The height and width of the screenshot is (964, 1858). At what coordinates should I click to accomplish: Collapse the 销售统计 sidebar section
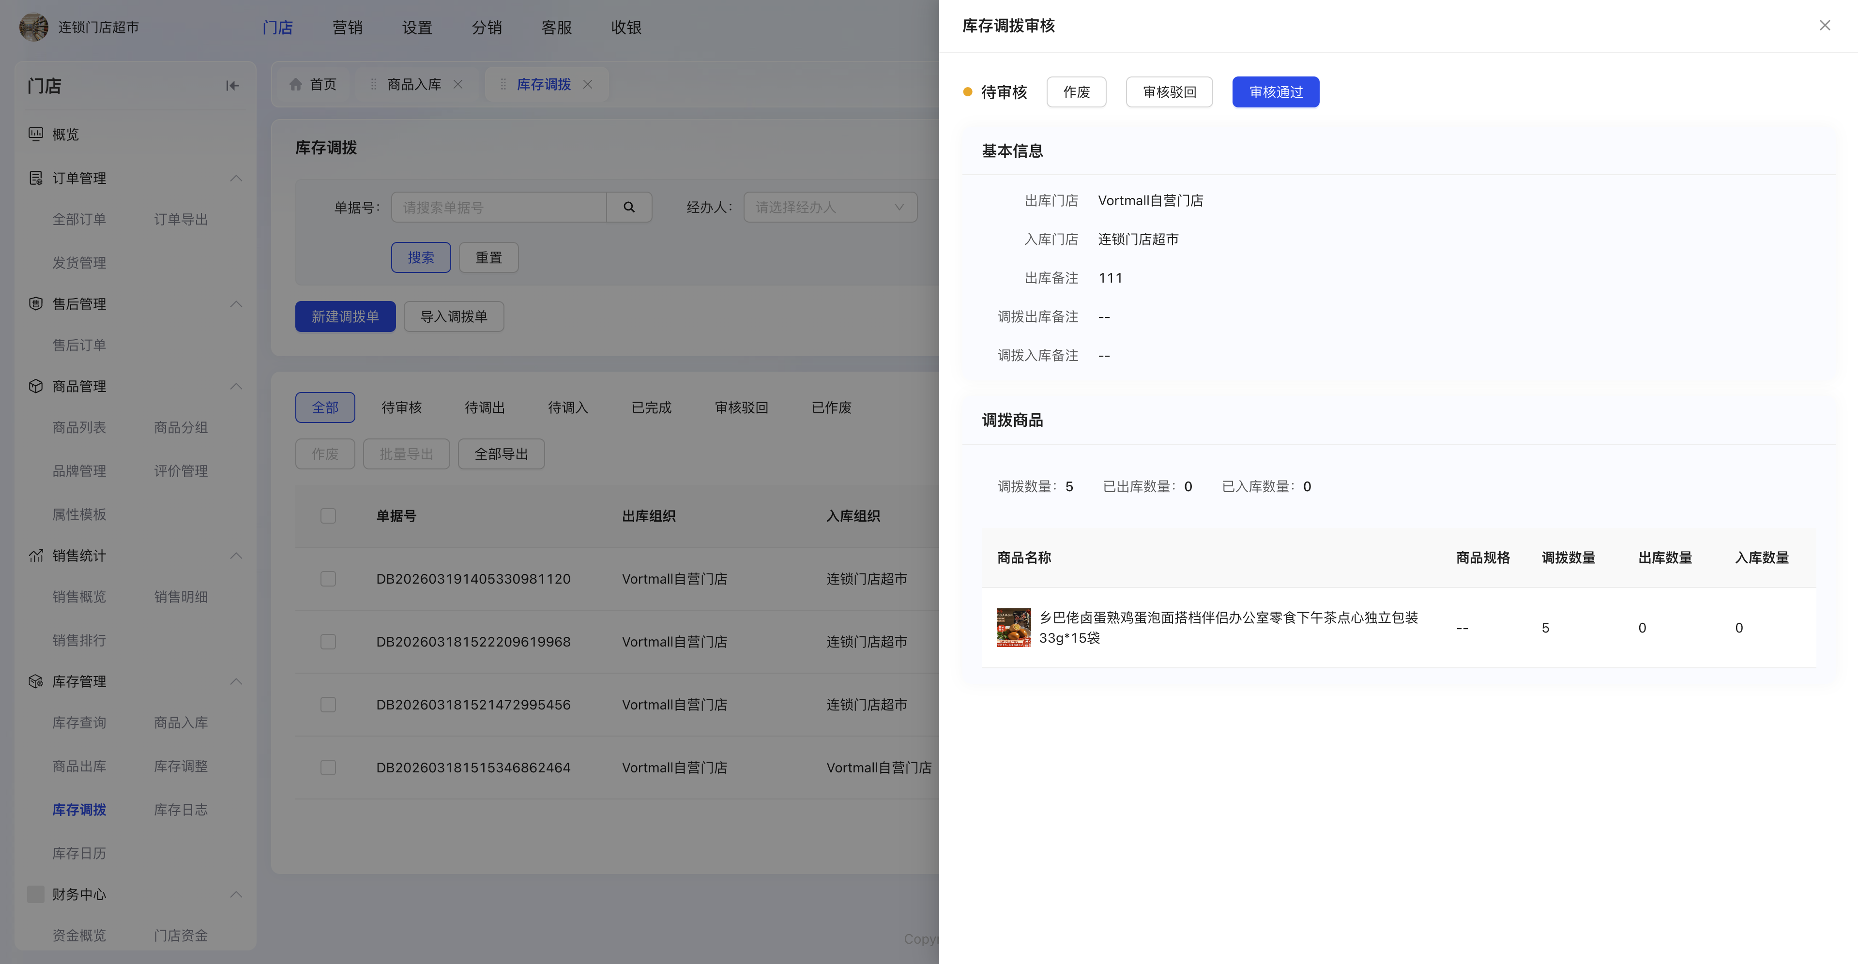point(236,556)
